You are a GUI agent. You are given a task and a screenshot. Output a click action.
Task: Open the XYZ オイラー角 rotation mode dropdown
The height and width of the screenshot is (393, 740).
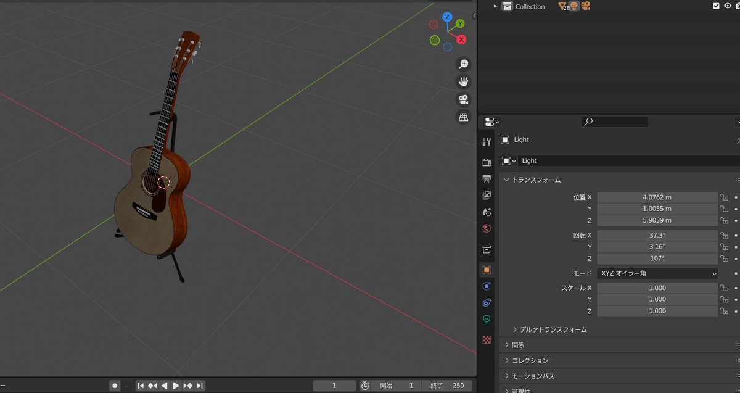(657, 273)
